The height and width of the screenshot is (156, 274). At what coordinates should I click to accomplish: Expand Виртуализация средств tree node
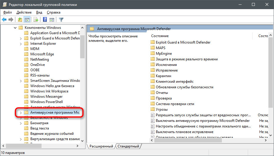[x=21, y=139]
